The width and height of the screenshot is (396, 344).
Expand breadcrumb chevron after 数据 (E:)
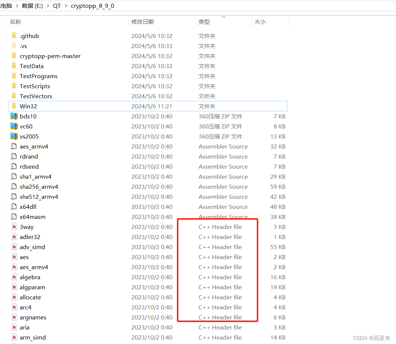pyautogui.click(x=48, y=6)
